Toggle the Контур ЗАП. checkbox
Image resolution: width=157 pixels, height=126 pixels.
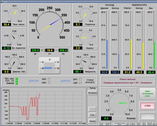(49, 79)
